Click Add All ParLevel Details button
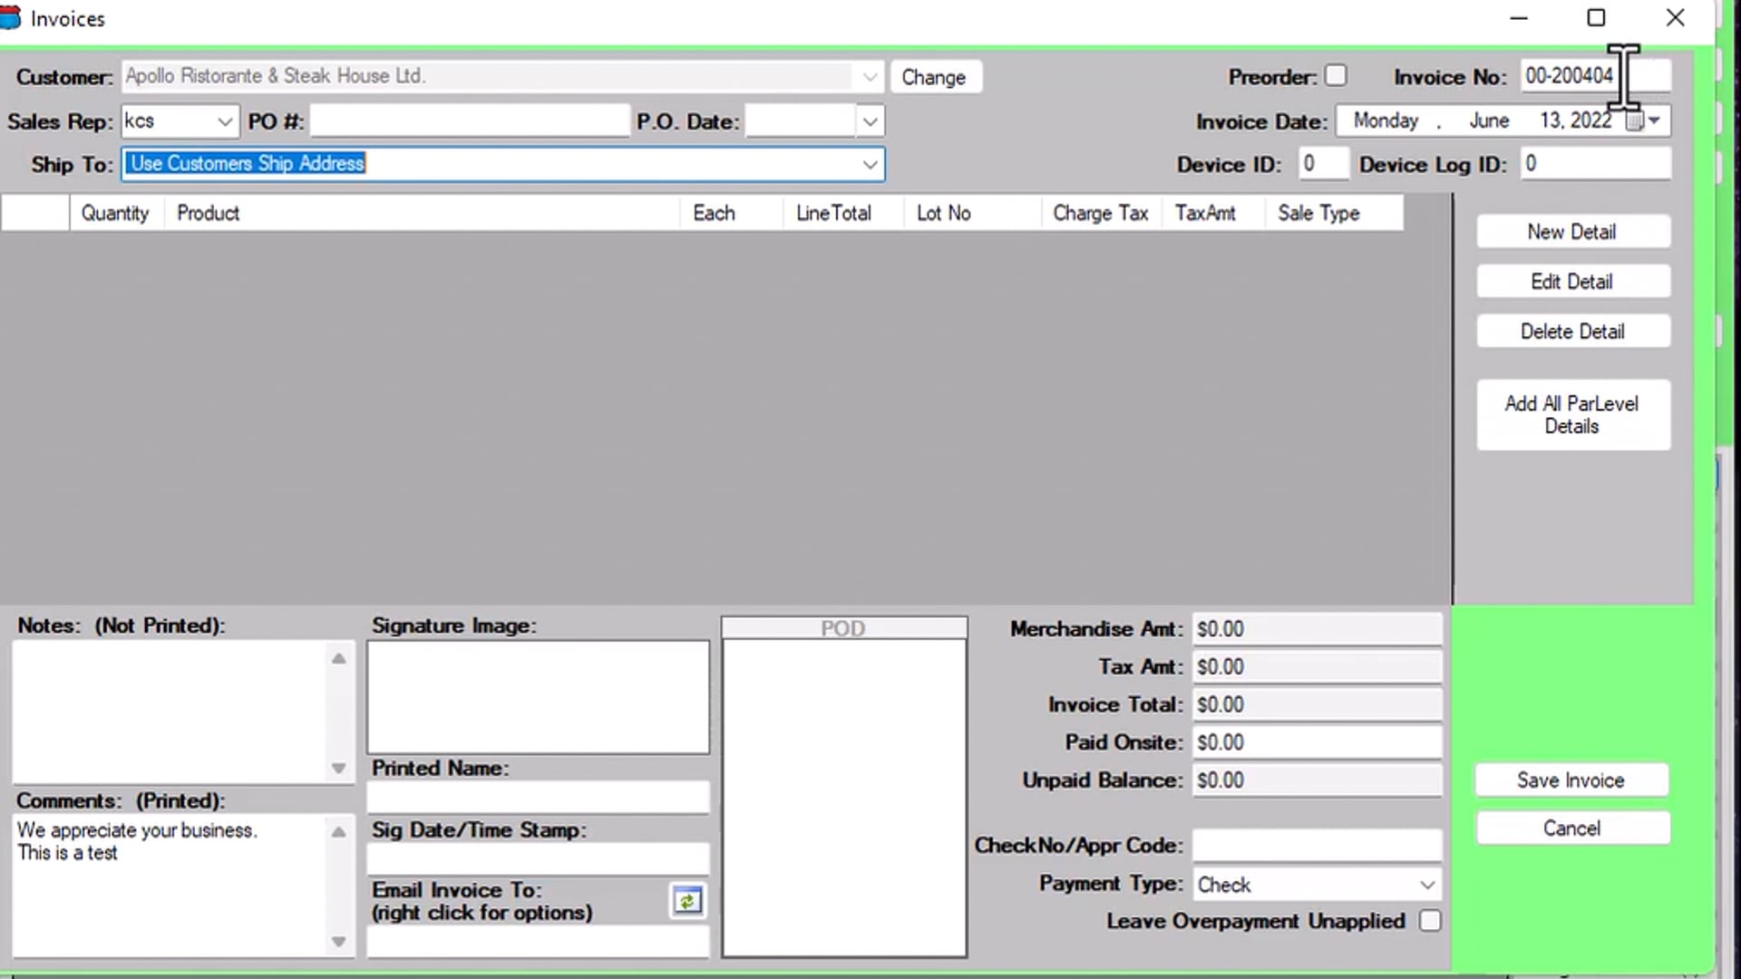Viewport: 1741px width, 979px height. (x=1572, y=414)
